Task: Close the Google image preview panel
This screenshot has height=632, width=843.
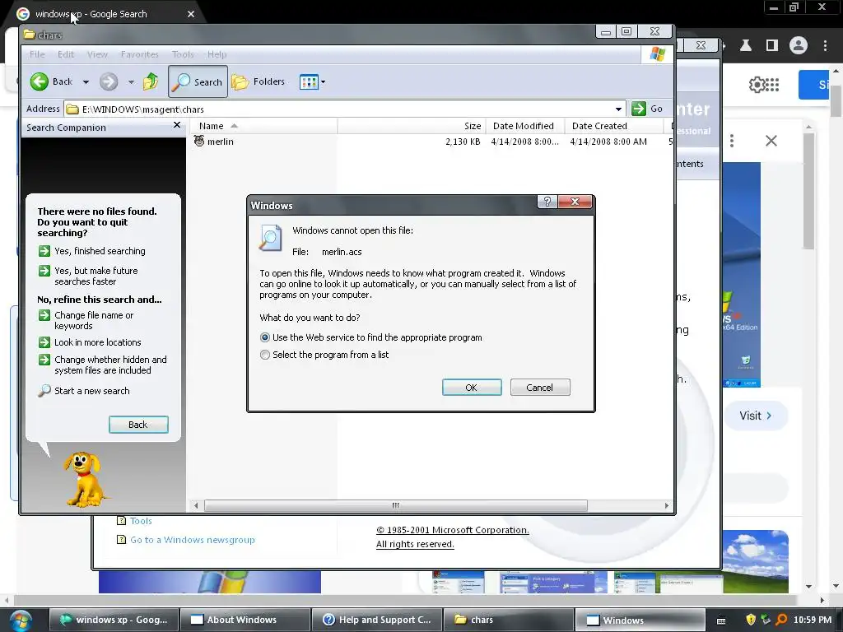Action: [x=771, y=141]
